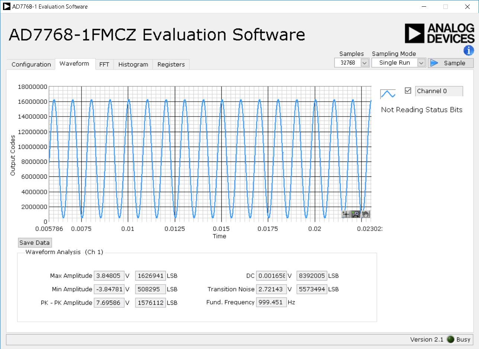Viewport: 479px width, 349px height.
Task: Click the Channel 0 plot legend waveform icon
Action: (x=388, y=94)
